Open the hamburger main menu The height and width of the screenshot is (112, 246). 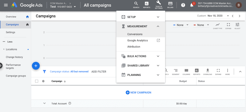[x=6, y=5]
